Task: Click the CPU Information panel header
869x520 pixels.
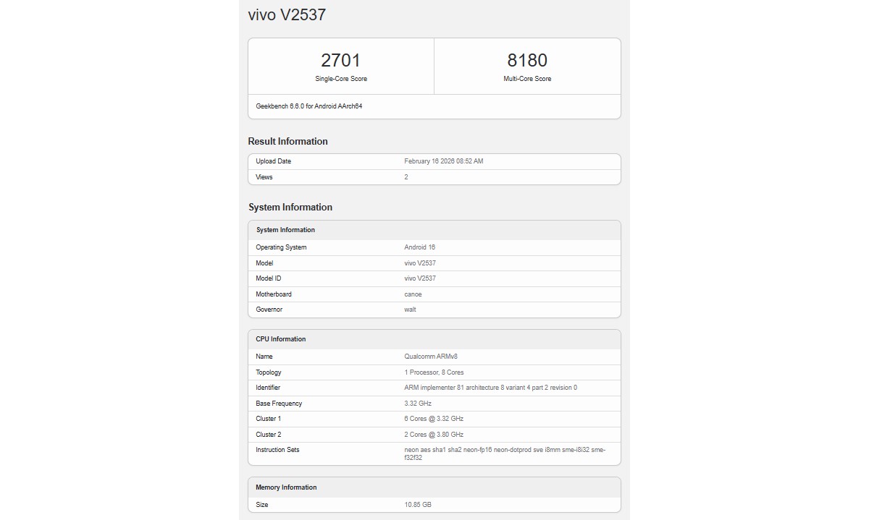Action: (280, 338)
